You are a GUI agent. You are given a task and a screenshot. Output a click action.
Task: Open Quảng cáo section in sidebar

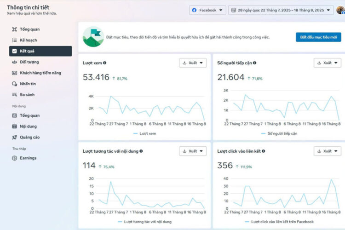coord(29,137)
